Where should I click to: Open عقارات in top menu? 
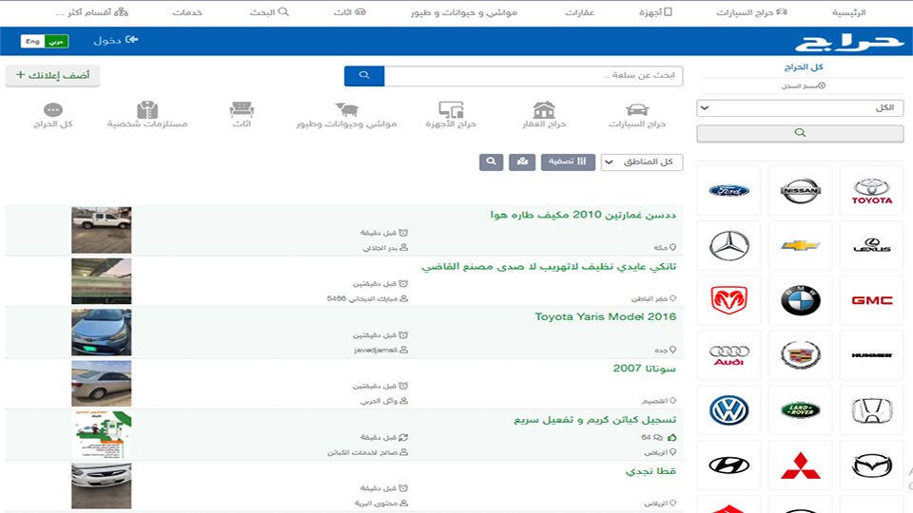(x=579, y=12)
